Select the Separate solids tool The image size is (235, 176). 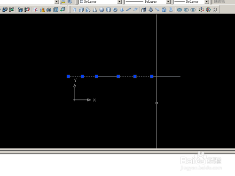[x=49, y=10]
